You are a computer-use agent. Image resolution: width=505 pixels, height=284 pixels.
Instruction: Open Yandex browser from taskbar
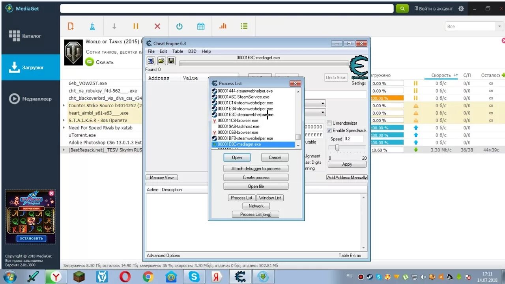[56, 277]
